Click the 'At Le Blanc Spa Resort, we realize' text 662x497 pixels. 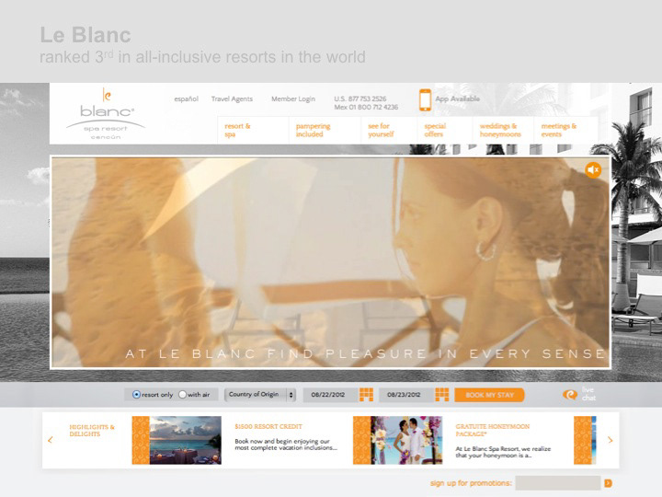503,452
